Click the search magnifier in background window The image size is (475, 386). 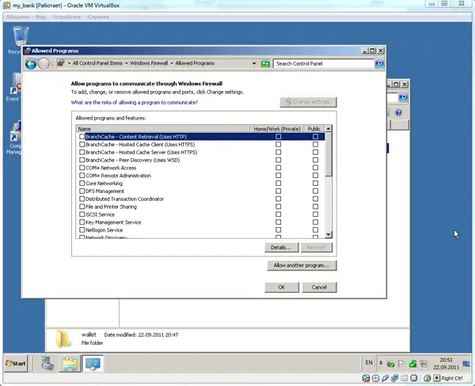click(403, 97)
